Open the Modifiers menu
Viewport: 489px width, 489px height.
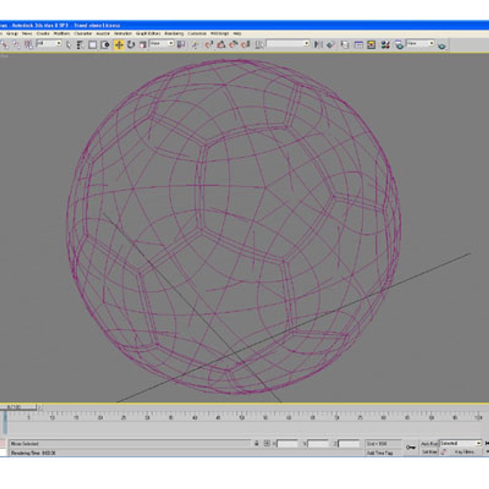pyautogui.click(x=62, y=34)
